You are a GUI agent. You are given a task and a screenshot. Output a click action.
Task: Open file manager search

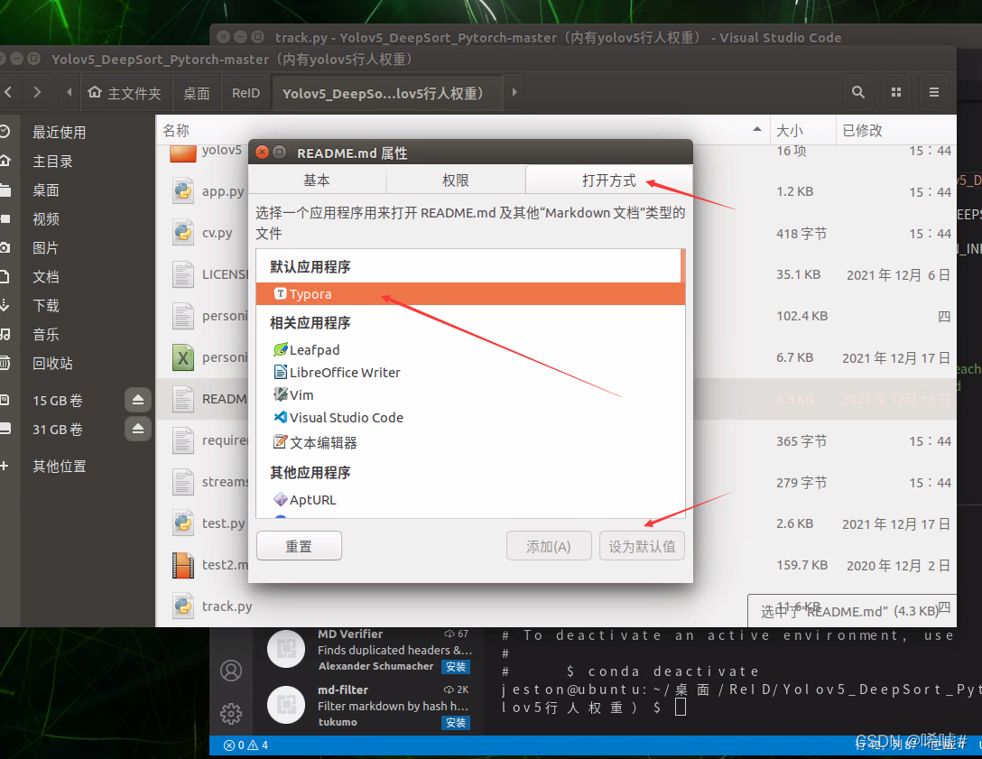[858, 92]
